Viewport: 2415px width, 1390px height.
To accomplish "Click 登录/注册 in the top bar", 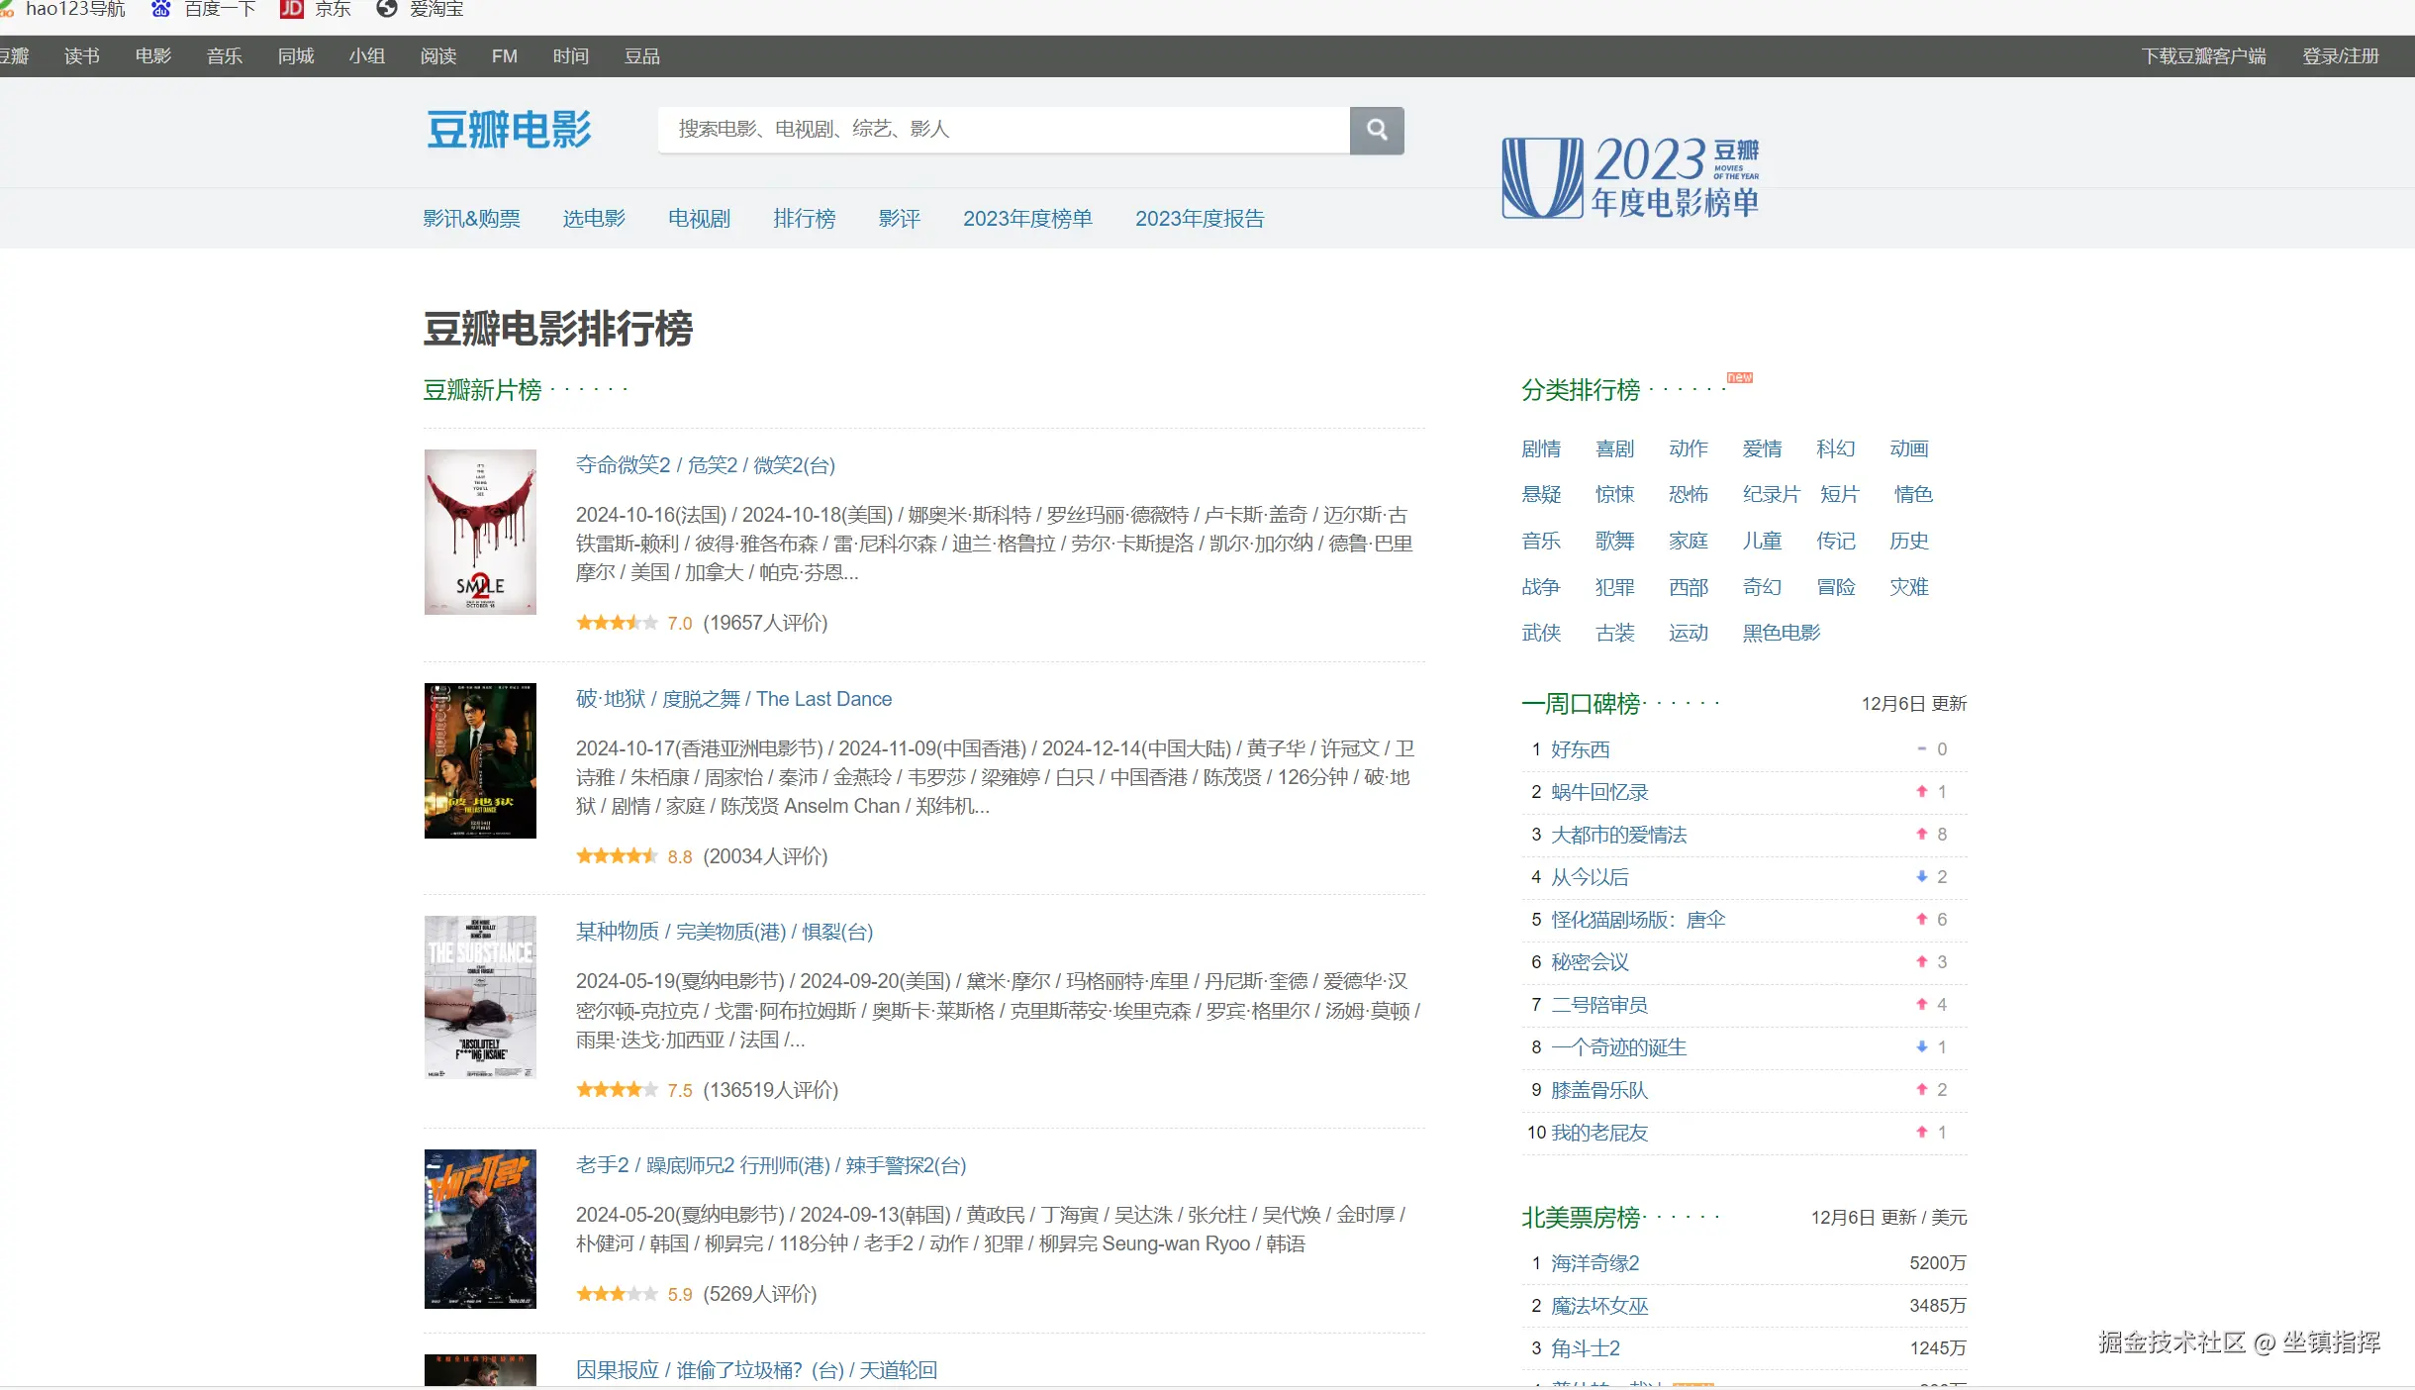I will click(2340, 56).
